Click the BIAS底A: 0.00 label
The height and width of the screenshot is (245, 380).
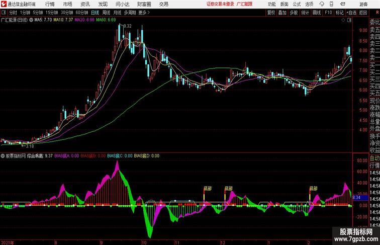(67, 156)
